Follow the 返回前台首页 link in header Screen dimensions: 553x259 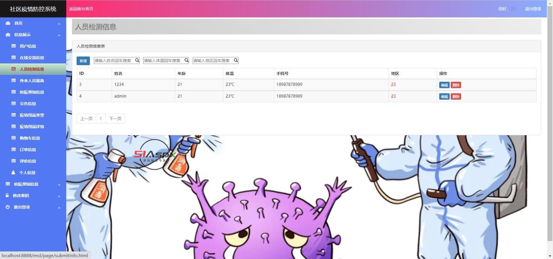point(81,9)
